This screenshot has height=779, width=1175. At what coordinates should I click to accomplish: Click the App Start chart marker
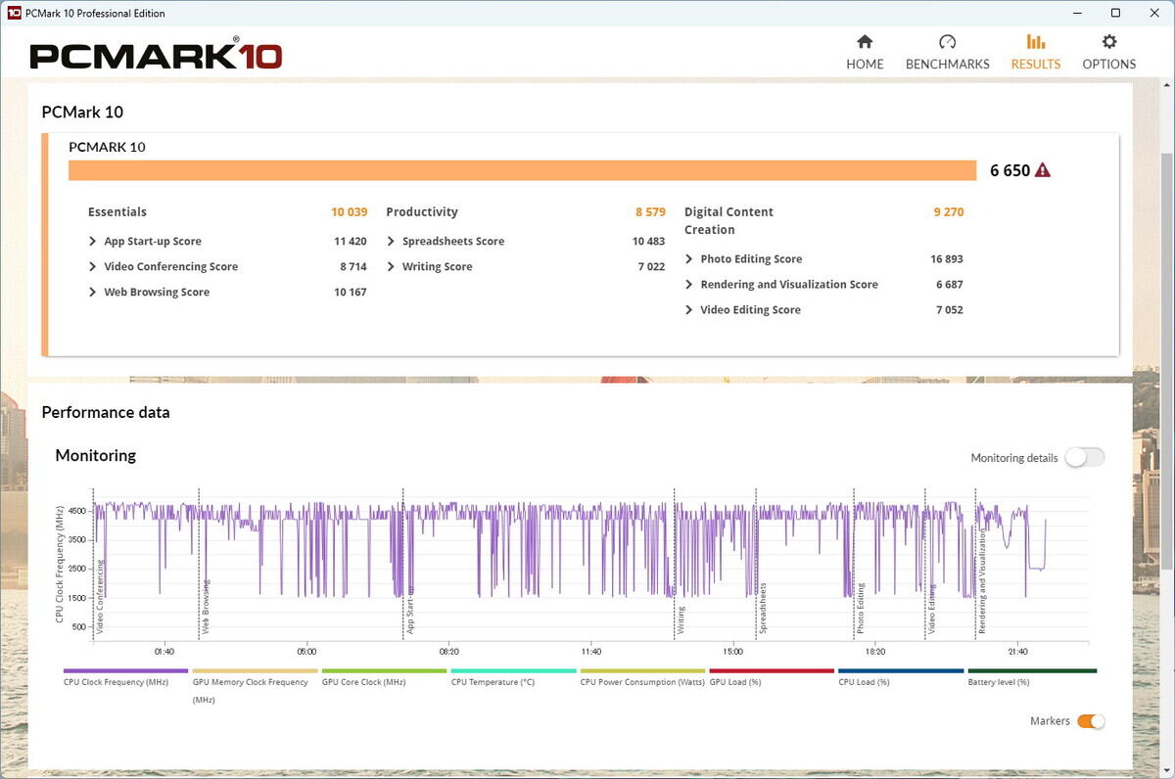tap(410, 612)
